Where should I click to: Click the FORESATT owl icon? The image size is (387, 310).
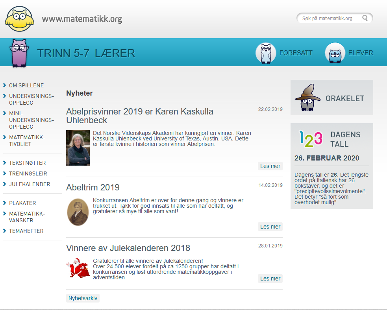pos(265,52)
